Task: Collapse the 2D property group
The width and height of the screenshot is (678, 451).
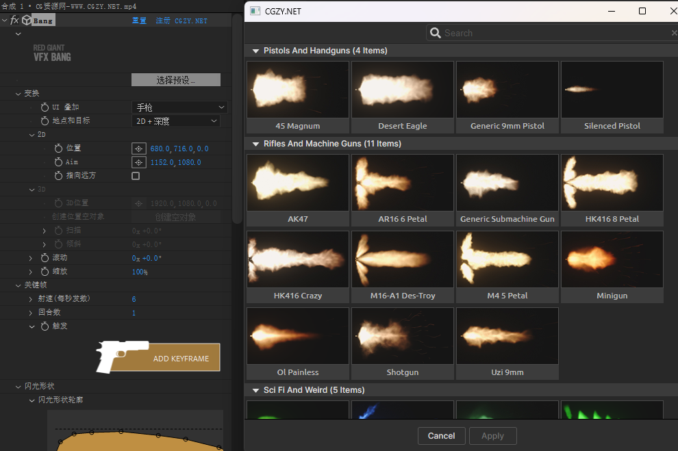Action: [x=32, y=135]
